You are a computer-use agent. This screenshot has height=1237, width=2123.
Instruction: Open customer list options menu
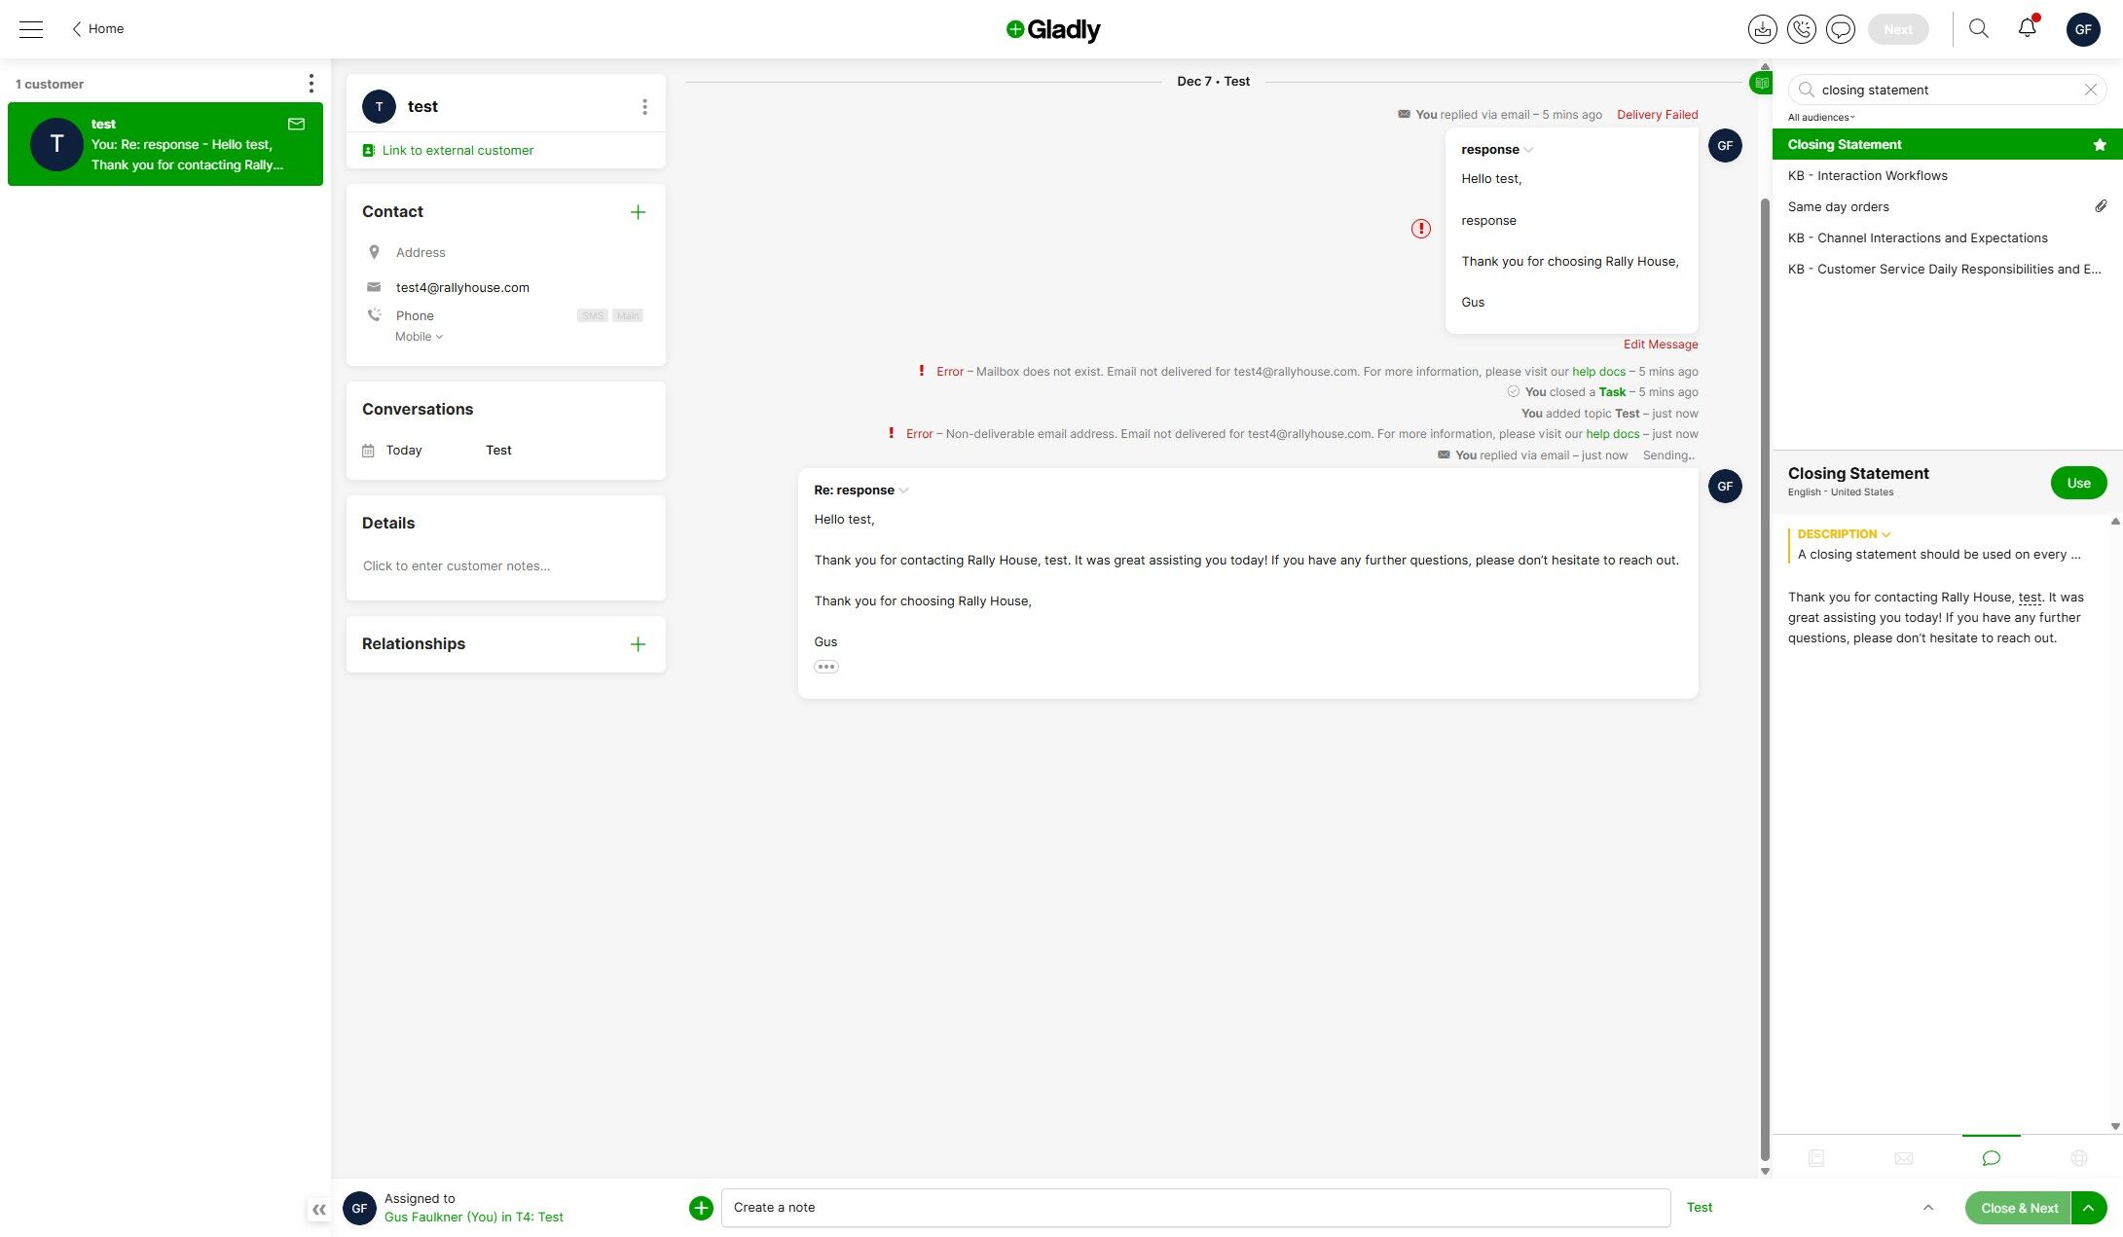tap(311, 84)
